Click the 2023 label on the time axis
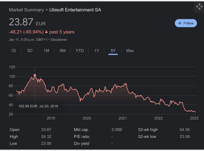The width and height of the screenshot is (204, 151). [x=194, y=118]
